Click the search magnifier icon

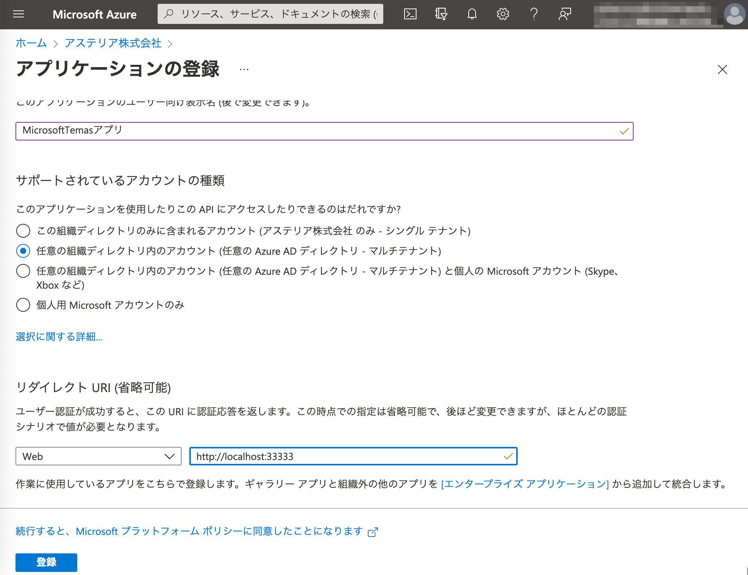click(x=168, y=14)
